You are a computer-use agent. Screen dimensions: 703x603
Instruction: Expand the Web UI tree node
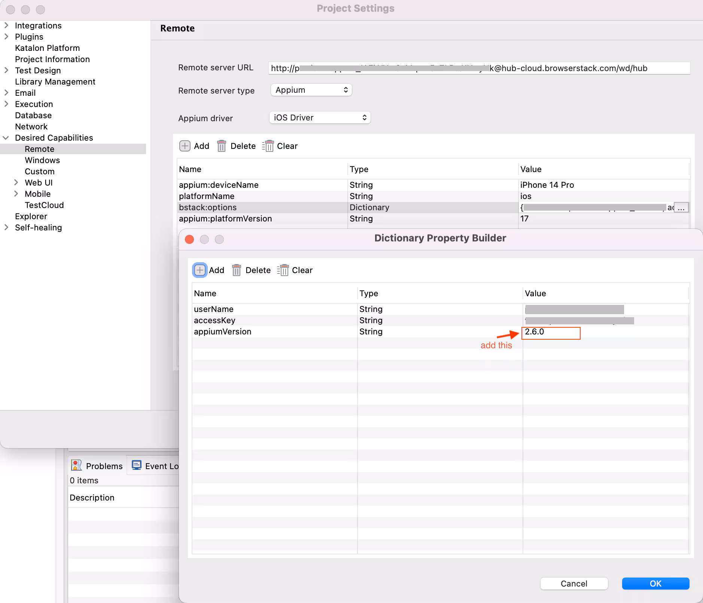pos(16,183)
